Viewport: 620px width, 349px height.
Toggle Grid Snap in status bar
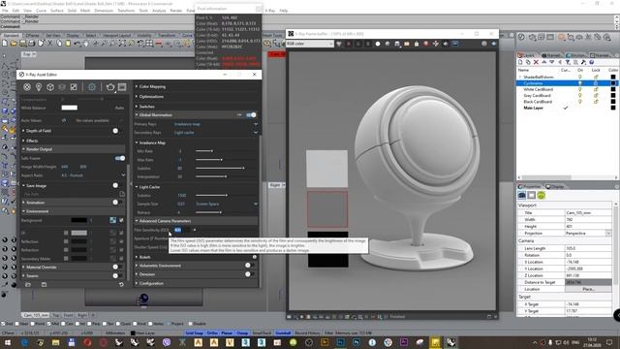[x=194, y=333]
